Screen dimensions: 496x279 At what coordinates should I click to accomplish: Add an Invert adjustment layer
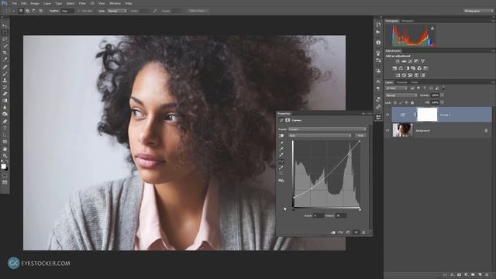(x=398, y=75)
